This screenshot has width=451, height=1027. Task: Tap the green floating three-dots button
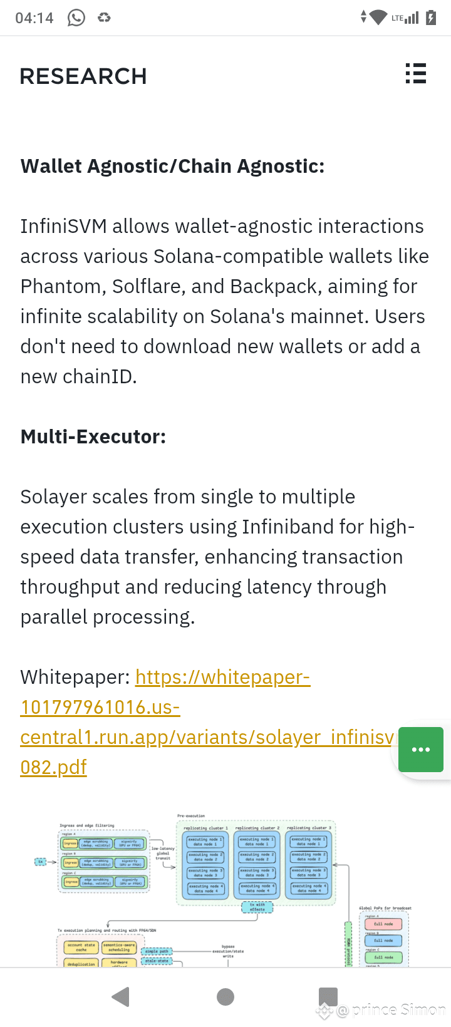click(421, 750)
